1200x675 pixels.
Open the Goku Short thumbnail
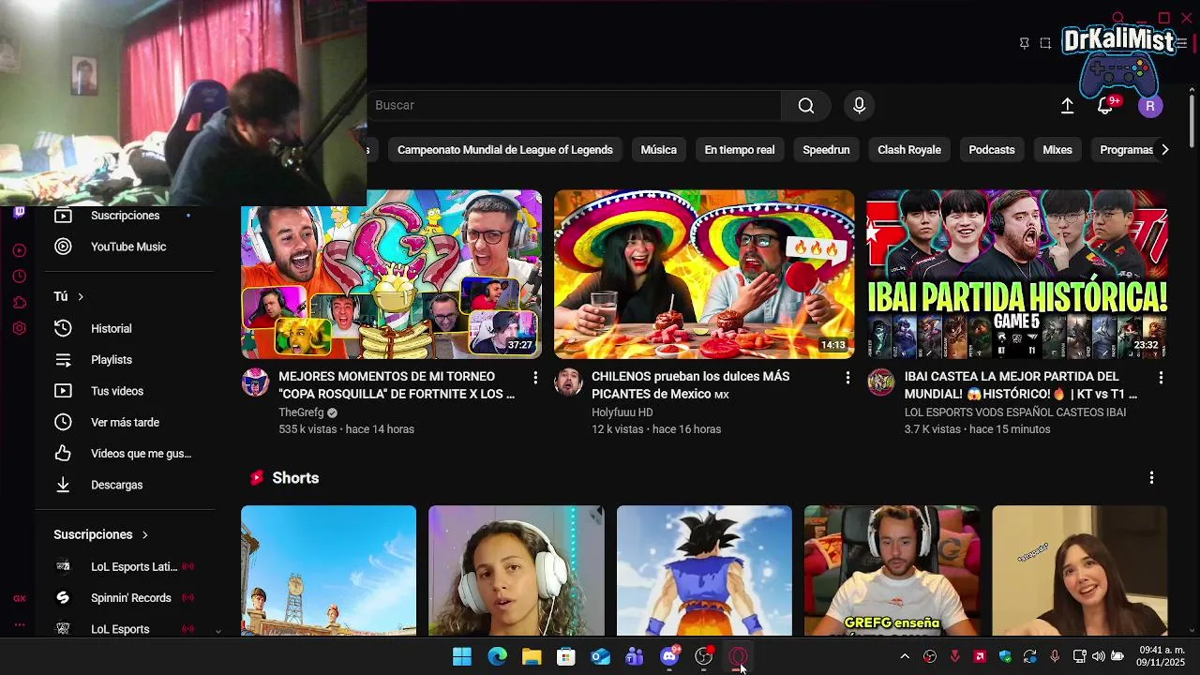[704, 571]
